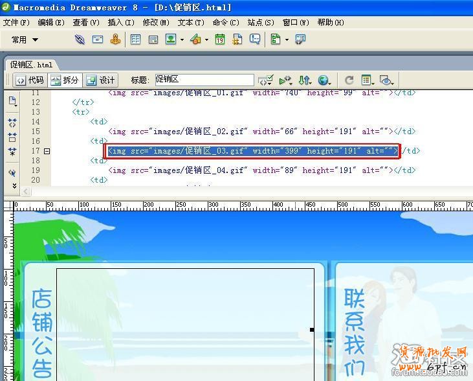Switch to Split view (拆分)
473x381 pixels.
(65, 80)
